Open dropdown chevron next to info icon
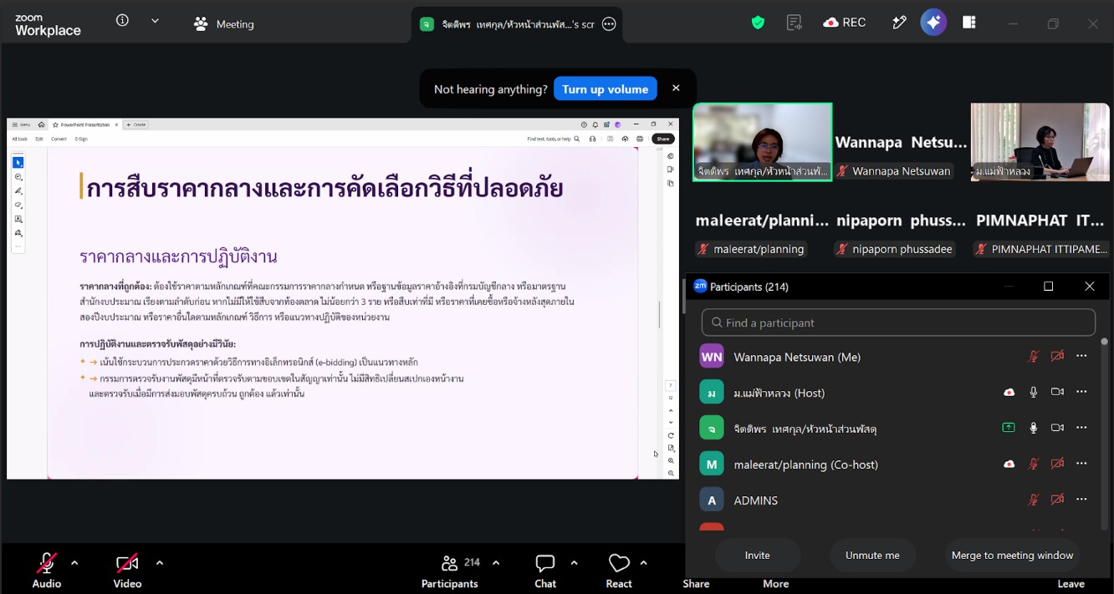The width and height of the screenshot is (1114, 594). 155,21
